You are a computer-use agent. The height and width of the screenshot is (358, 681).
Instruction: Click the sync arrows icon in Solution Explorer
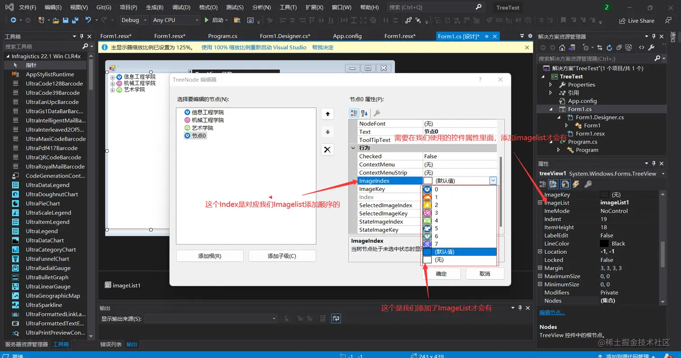tap(600, 47)
